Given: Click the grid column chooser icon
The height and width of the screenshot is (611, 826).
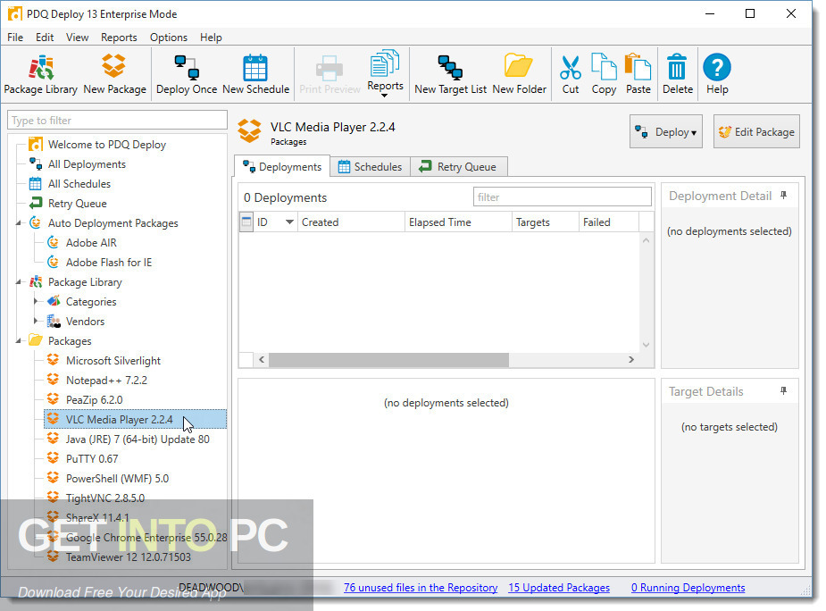Looking at the screenshot, I should point(246,222).
